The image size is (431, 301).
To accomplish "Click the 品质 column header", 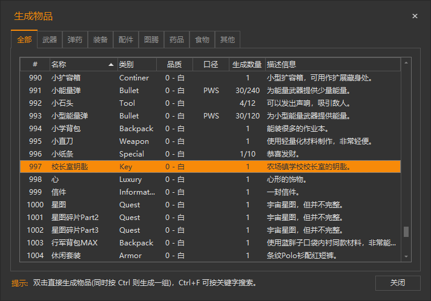I will point(174,64).
